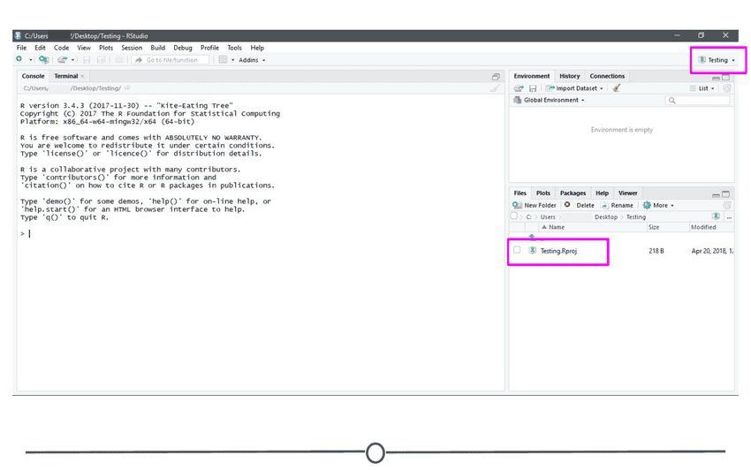Click the Save All documents icon
The image size is (751, 470).
[x=101, y=60]
